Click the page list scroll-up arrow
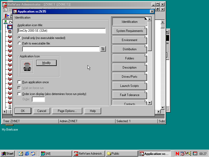Image resolution: width=209 pixels, height=157 pixels. click(x=149, y=19)
